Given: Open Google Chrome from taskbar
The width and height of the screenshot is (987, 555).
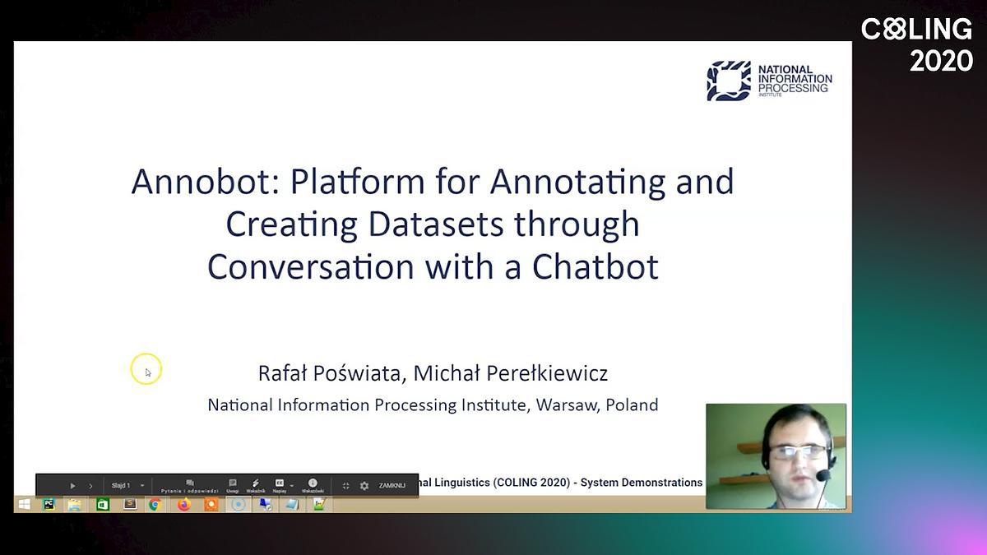Looking at the screenshot, I should tap(154, 504).
